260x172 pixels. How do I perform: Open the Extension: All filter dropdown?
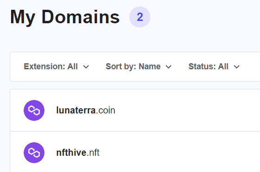click(x=57, y=66)
